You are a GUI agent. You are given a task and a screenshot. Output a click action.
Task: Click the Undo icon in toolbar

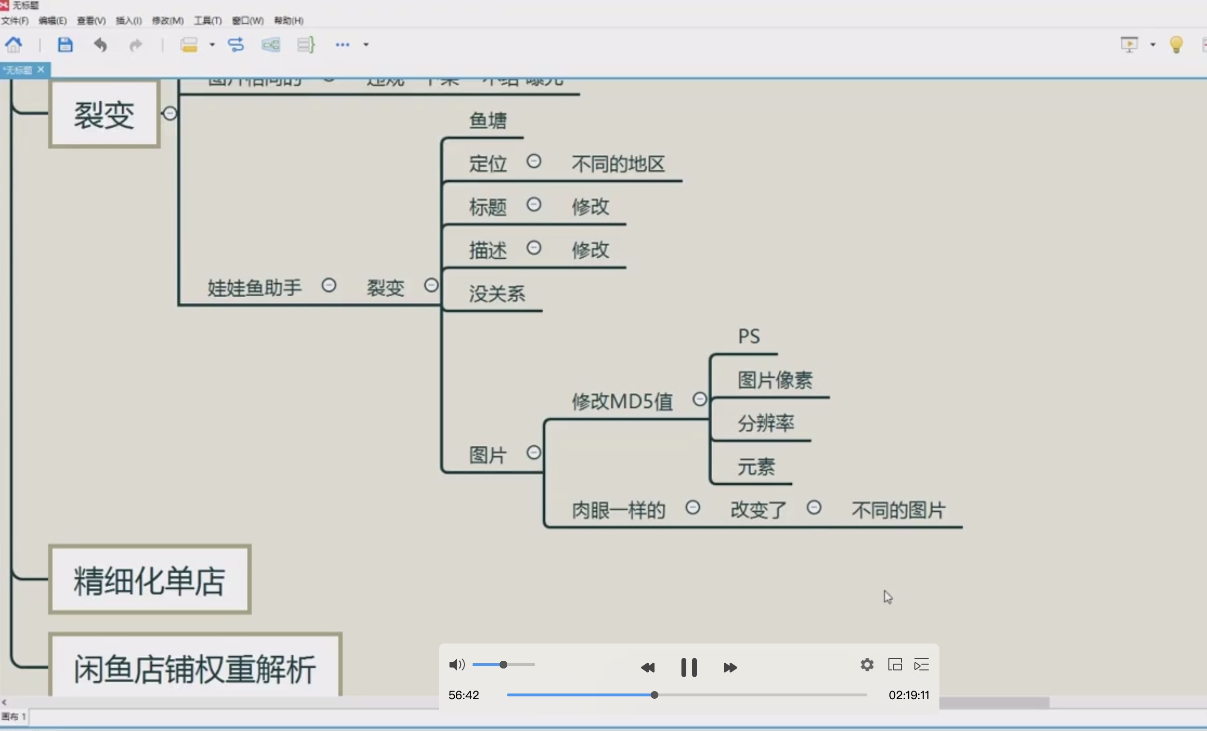(x=100, y=44)
